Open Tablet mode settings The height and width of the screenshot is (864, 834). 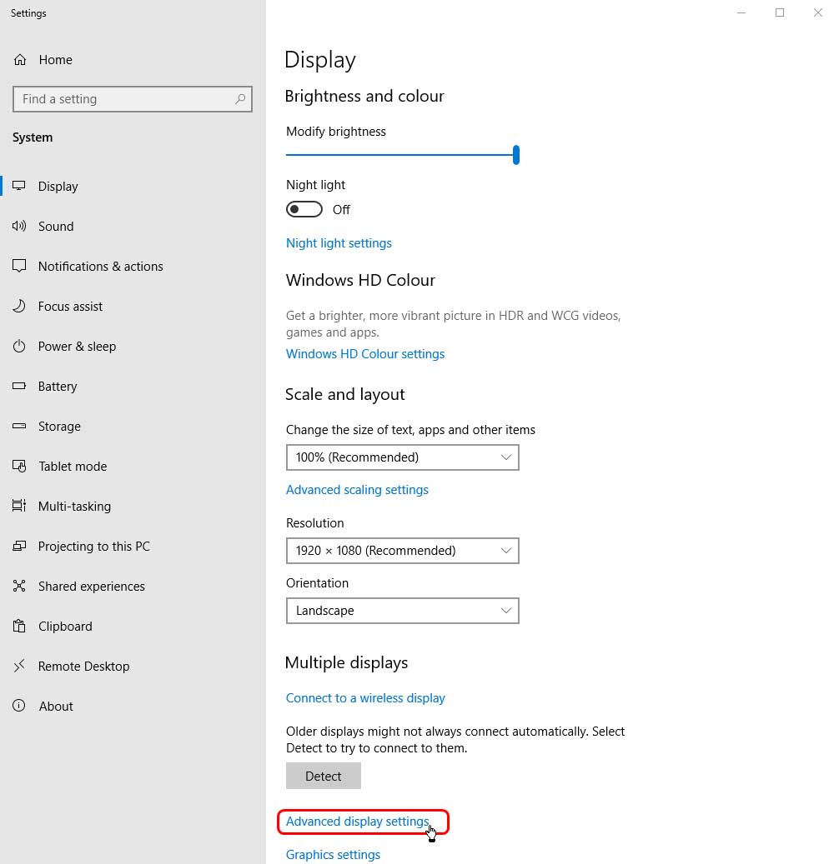tap(71, 466)
